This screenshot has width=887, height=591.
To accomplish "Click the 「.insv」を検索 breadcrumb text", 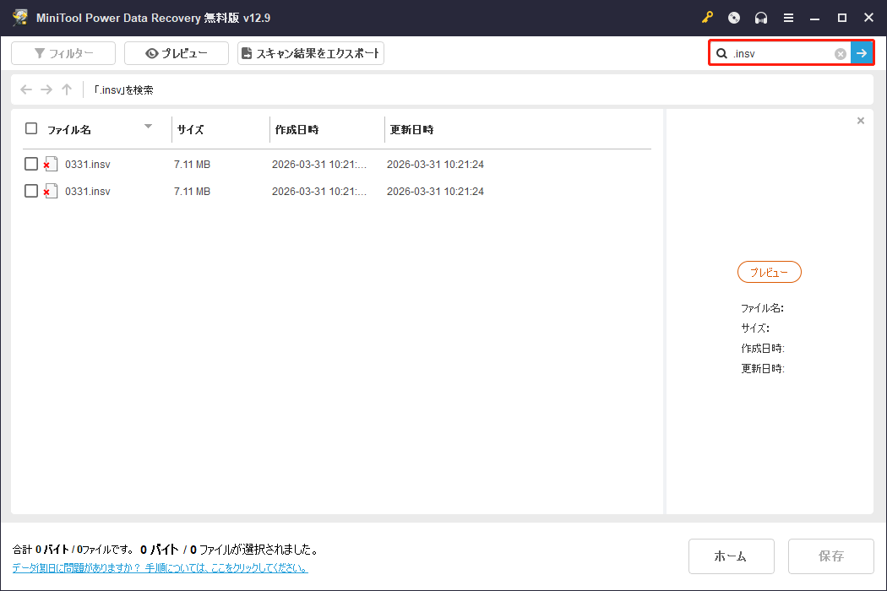I will (x=123, y=90).
